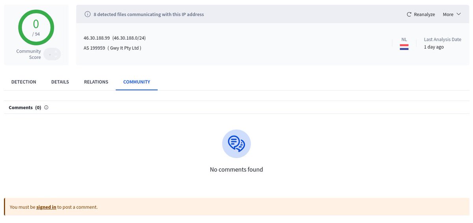Click the 1 day ago value
This screenshot has width=473, height=223.
434,47
